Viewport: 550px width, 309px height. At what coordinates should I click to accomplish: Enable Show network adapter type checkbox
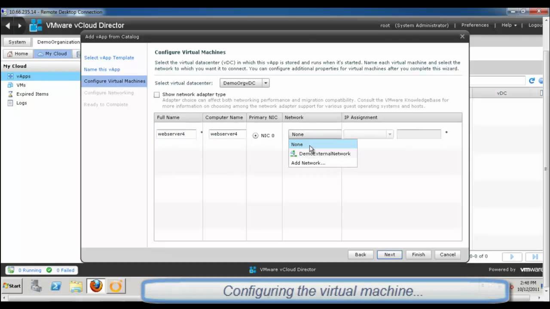(156, 94)
